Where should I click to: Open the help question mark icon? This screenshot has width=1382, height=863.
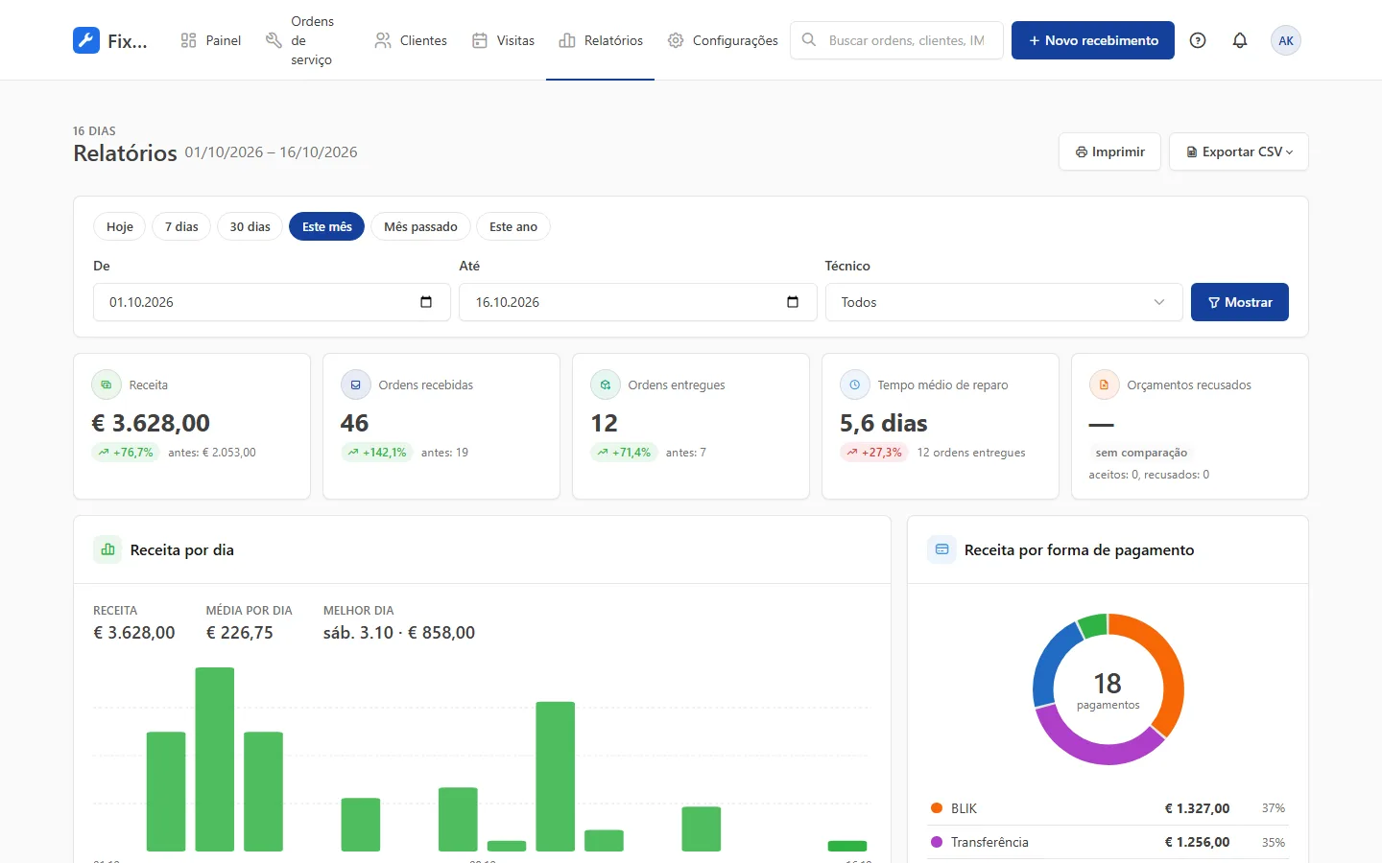pos(1198,40)
